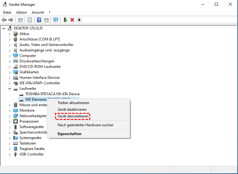Click the USB-Controller plug icon
The image size is (238, 174).
tap(15, 154)
